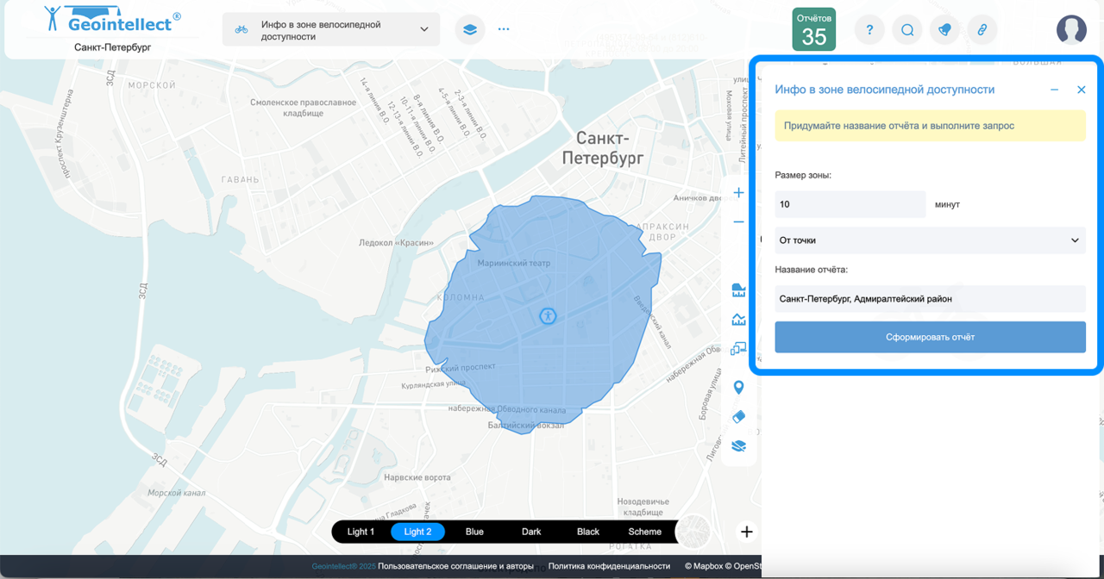The image size is (1104, 579).
Task: Open the bicycle accessibility tool dropdown
Action: click(331, 29)
